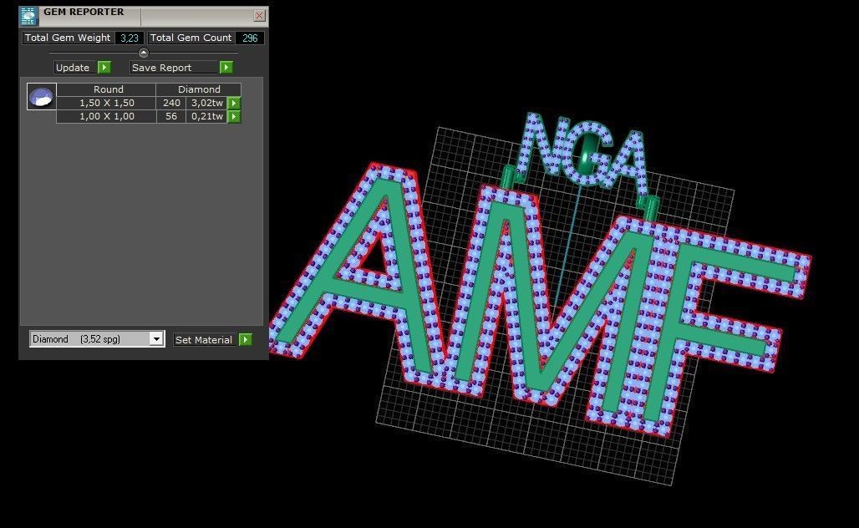
Task: Select the 1,00 X 1,00 size cell
Action: coord(107,117)
